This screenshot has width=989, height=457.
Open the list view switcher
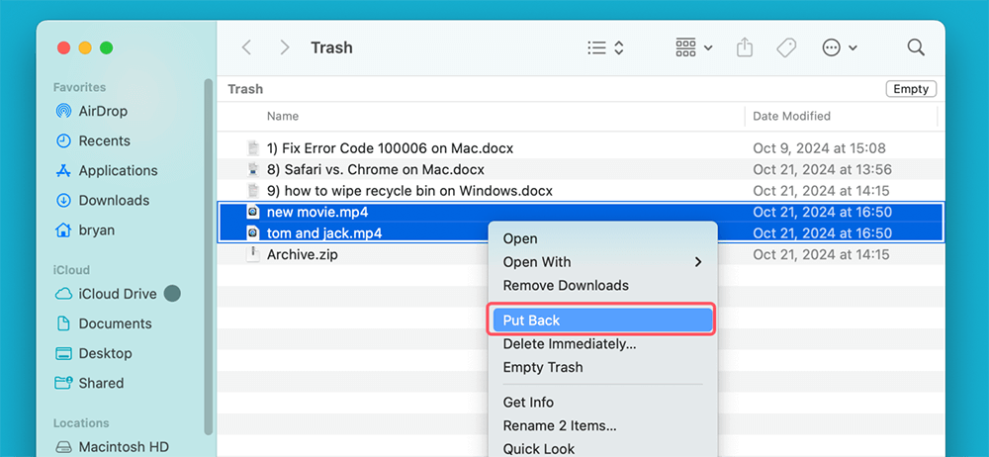coord(605,47)
